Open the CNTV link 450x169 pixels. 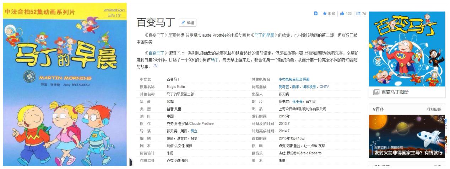324,86
